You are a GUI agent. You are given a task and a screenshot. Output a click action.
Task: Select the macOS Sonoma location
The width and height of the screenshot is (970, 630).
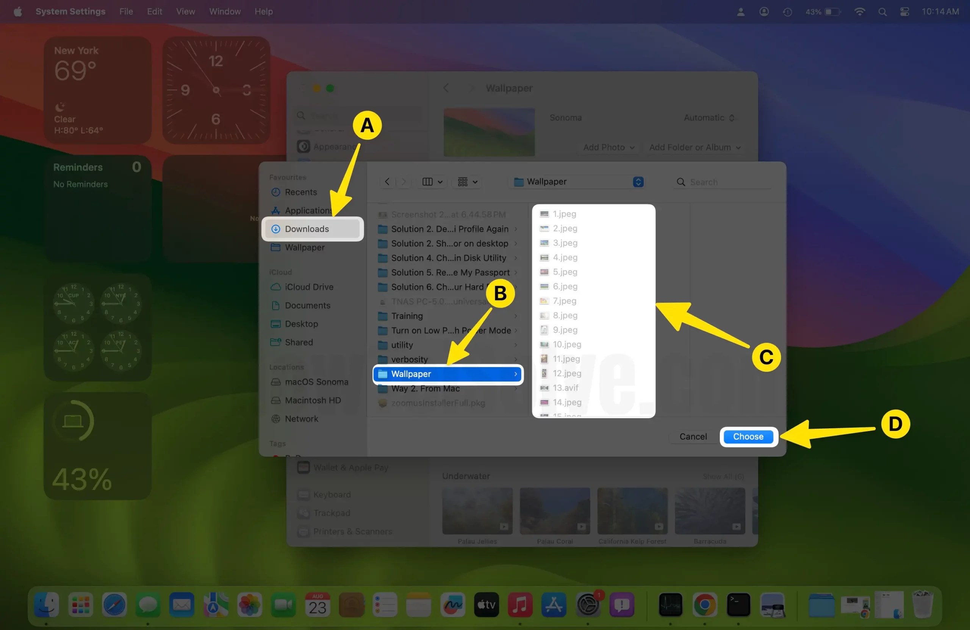pyautogui.click(x=317, y=382)
